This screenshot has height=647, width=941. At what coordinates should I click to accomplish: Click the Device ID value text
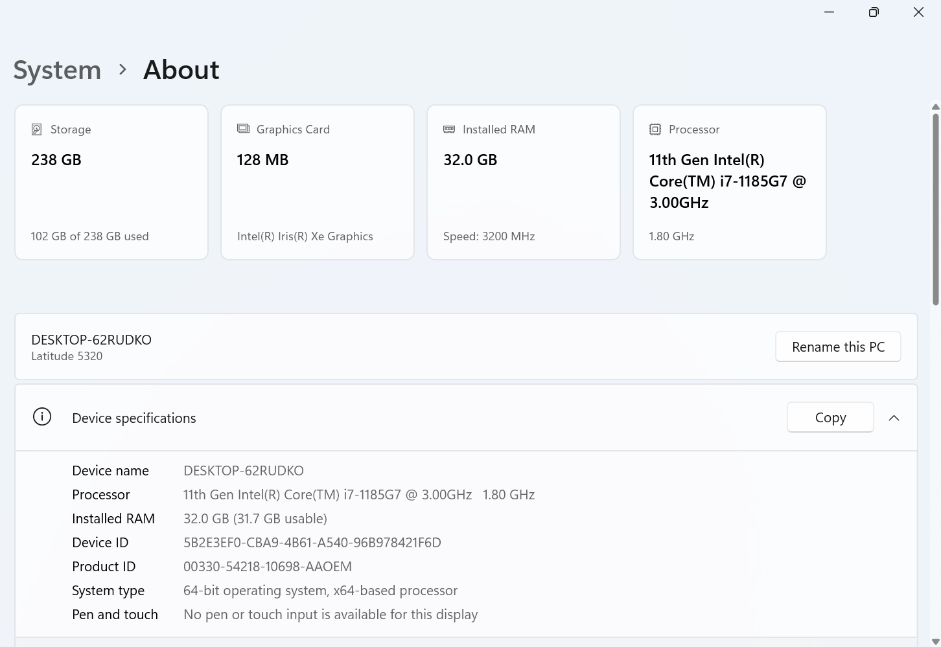click(312, 543)
